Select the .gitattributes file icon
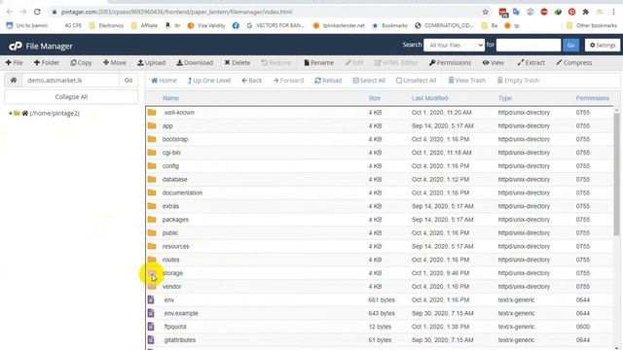 point(151,339)
